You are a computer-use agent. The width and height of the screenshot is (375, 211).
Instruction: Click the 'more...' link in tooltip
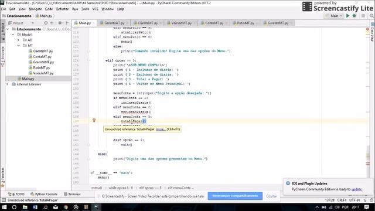point(161,130)
